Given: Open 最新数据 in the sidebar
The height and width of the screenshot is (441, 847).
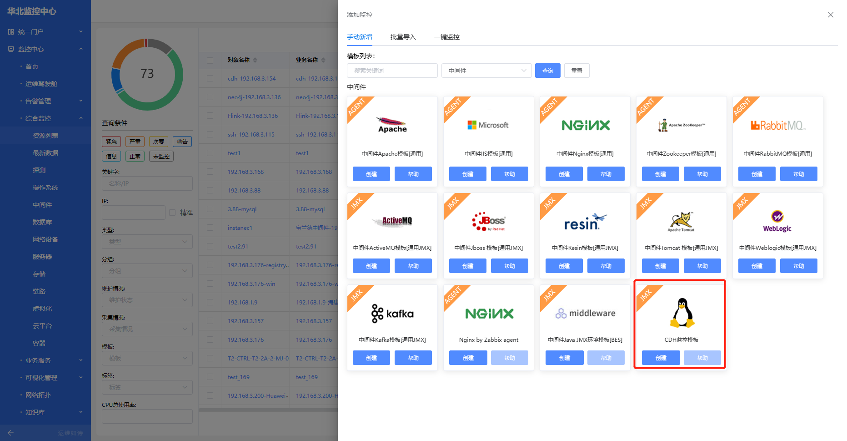Looking at the screenshot, I should click(45, 153).
